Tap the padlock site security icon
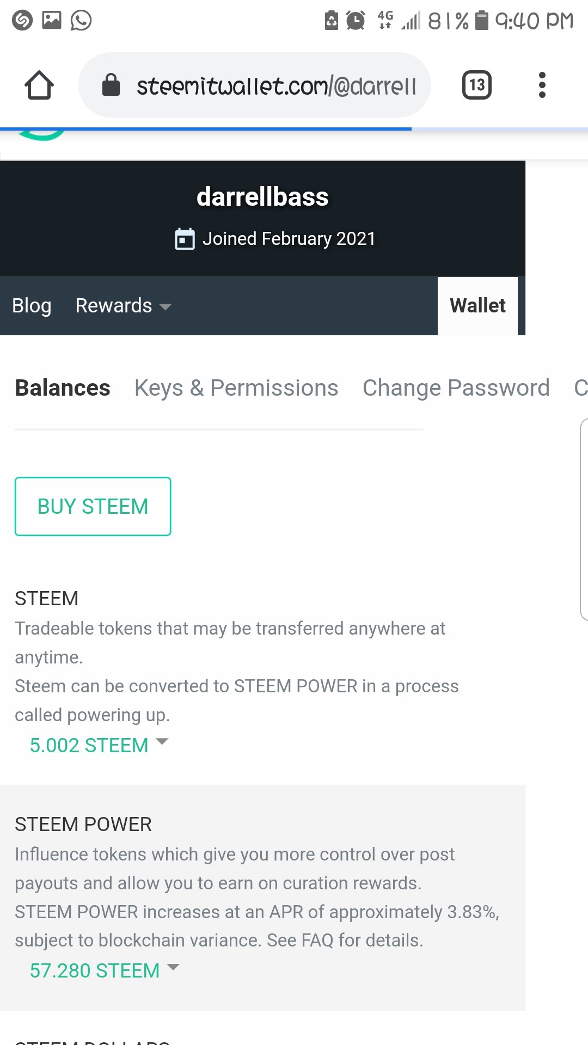Screen dimensions: 588x1045 coord(111,85)
